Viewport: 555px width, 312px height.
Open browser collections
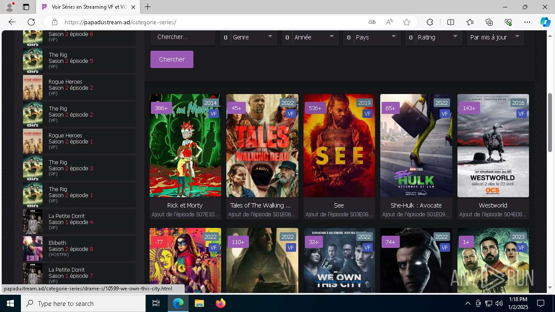(489, 22)
